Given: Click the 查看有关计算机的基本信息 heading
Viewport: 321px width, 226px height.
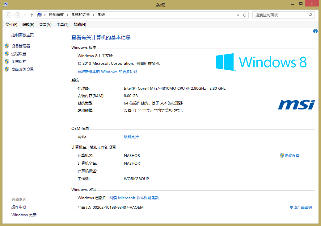Looking at the screenshot, I should [101, 38].
